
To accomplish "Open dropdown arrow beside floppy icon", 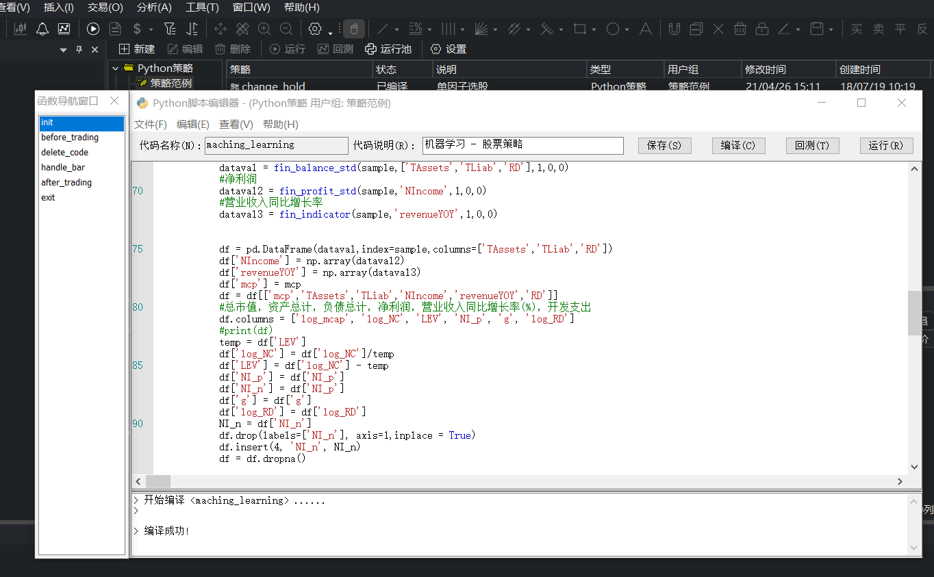I will [831, 30].
